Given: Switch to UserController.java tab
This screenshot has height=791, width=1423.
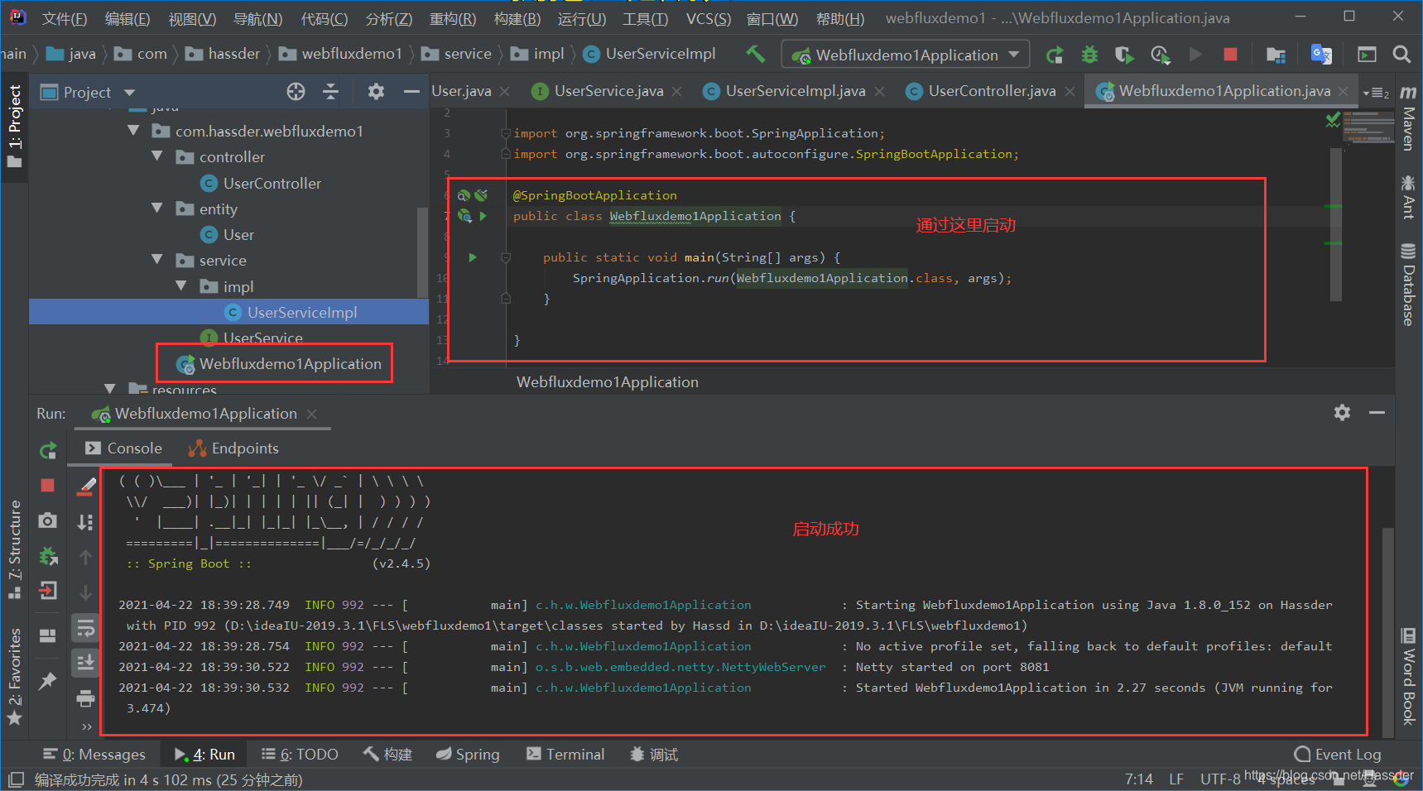Looking at the screenshot, I should tap(992, 91).
